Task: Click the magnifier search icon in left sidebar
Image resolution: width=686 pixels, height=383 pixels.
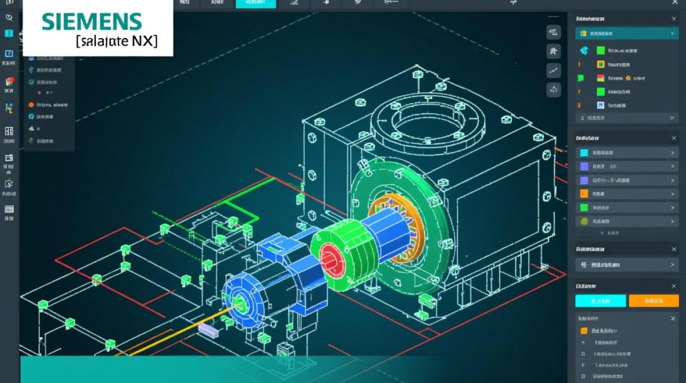Action: point(9,17)
